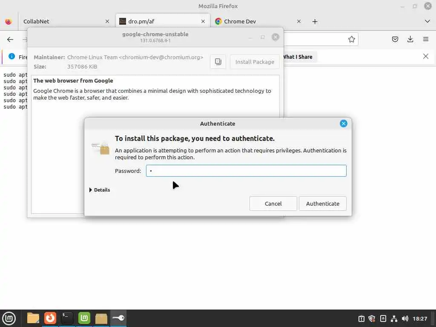Click Install Package in package installer
Screen dimensions: 436x327
pos(255,62)
